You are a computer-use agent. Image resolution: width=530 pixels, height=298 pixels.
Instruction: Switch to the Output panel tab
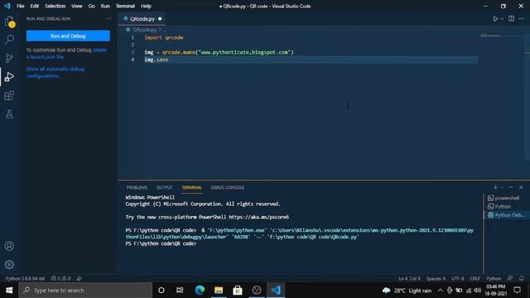[x=164, y=187]
